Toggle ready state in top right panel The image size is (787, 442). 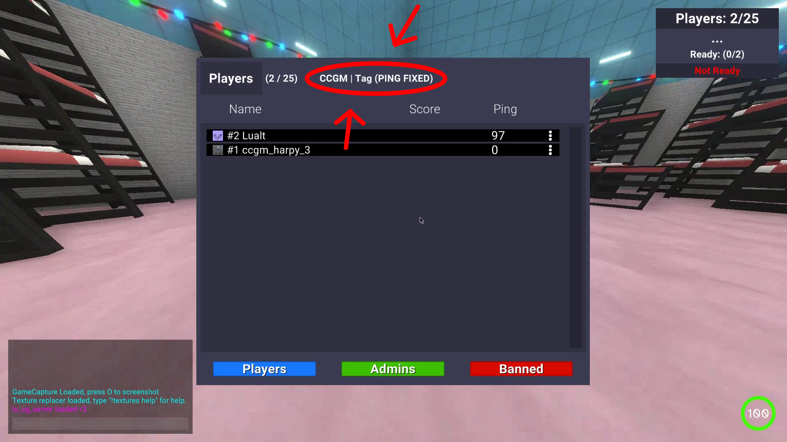[717, 70]
